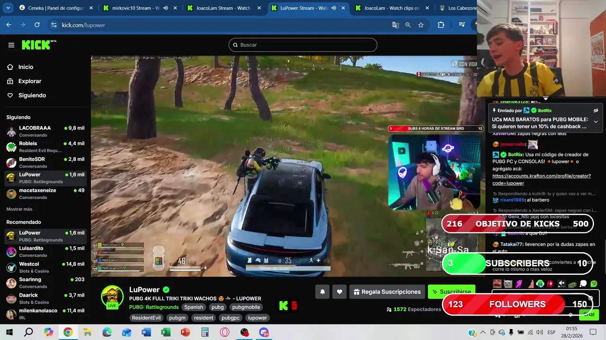Bookmark this page with the star icon
The height and width of the screenshot is (340, 606).
point(421,25)
